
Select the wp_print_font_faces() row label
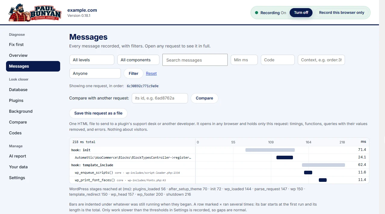[x=95, y=180]
